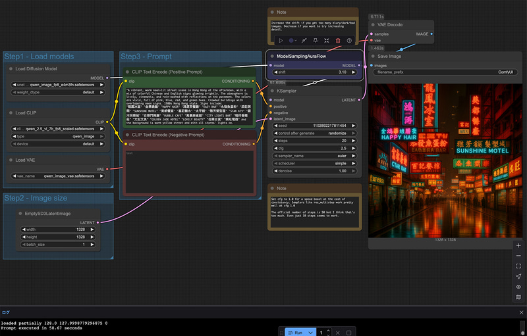Click the cfg 2.5 value slider
Screen dimensions: 527x336
tap(315, 148)
